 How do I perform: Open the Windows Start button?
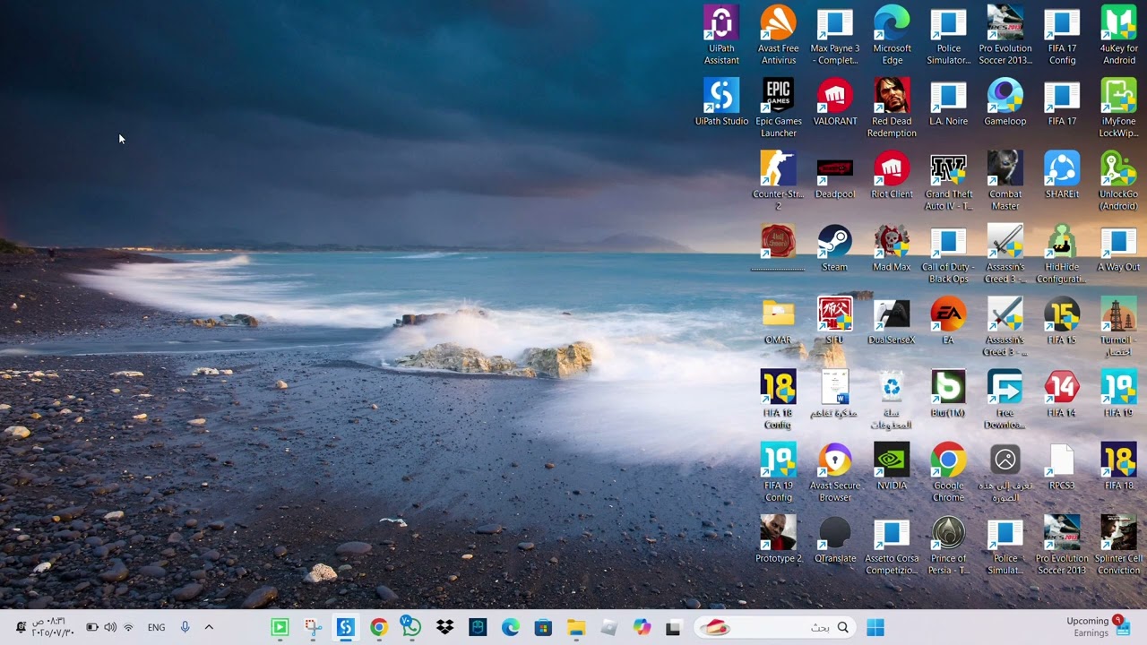(x=875, y=628)
